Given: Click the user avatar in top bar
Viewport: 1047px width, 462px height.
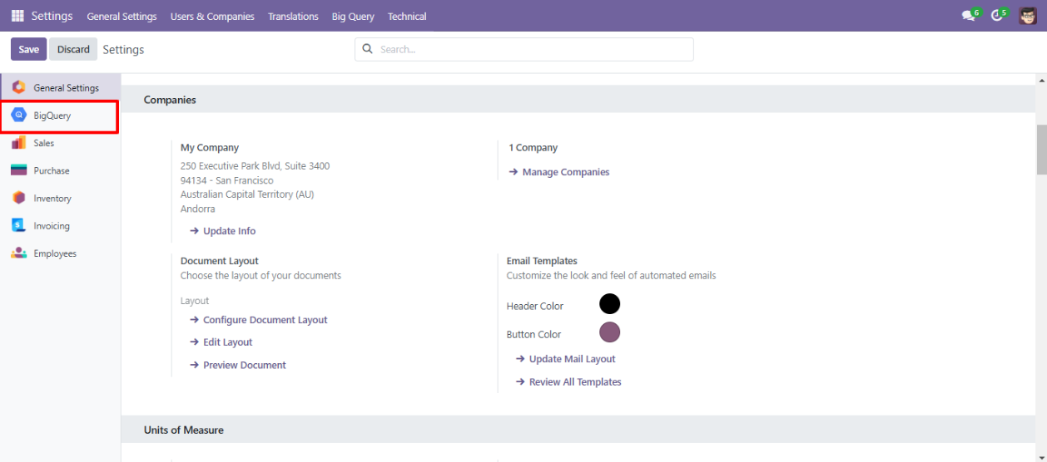Looking at the screenshot, I should (x=1028, y=16).
